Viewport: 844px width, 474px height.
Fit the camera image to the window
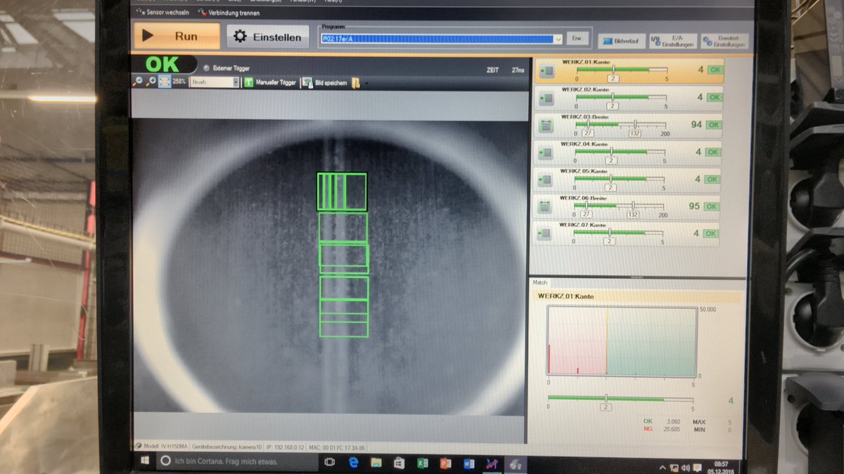(x=164, y=82)
